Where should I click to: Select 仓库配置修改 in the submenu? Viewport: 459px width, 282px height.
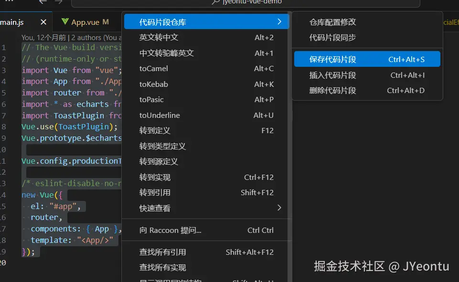(x=367, y=22)
